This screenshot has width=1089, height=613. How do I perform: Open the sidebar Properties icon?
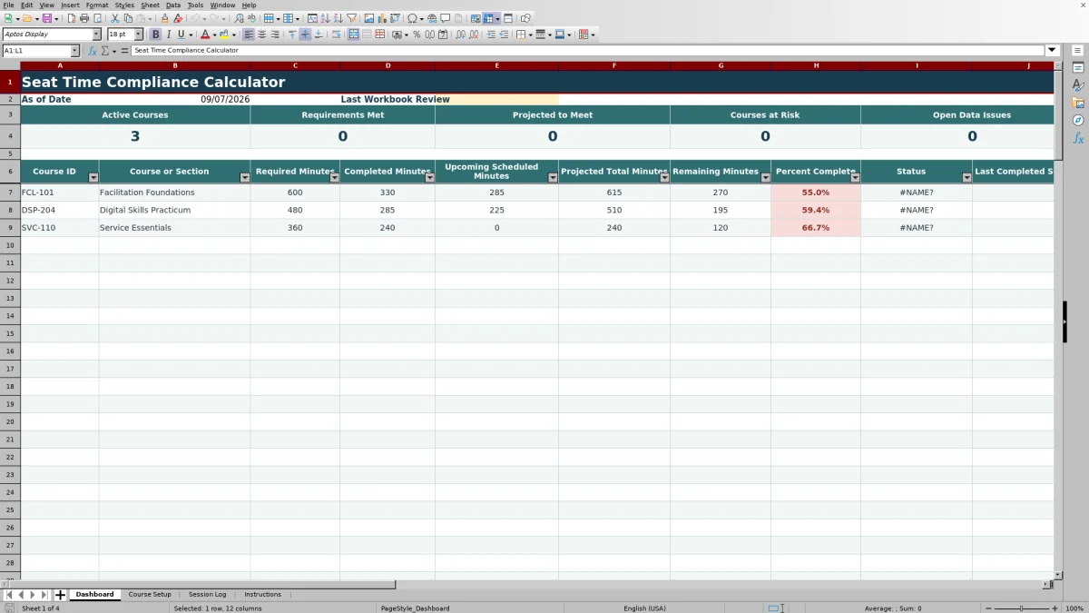click(1078, 67)
